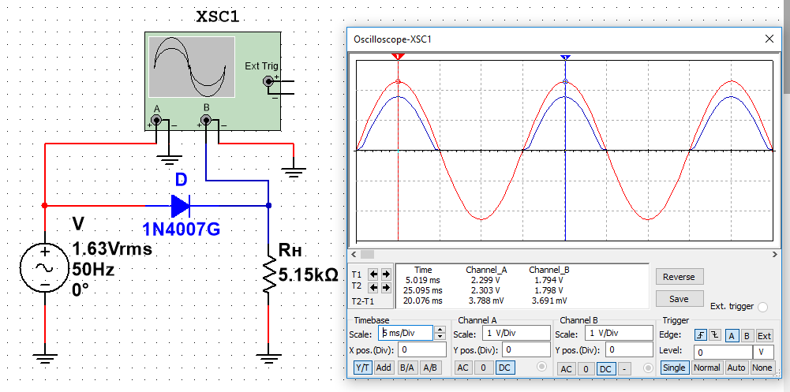Click the Save button
The image size is (790, 392).
[679, 299]
